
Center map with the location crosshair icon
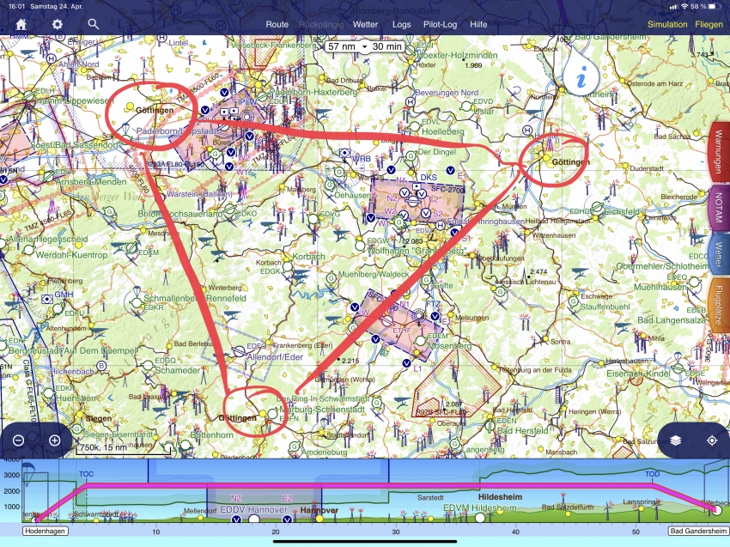point(711,440)
